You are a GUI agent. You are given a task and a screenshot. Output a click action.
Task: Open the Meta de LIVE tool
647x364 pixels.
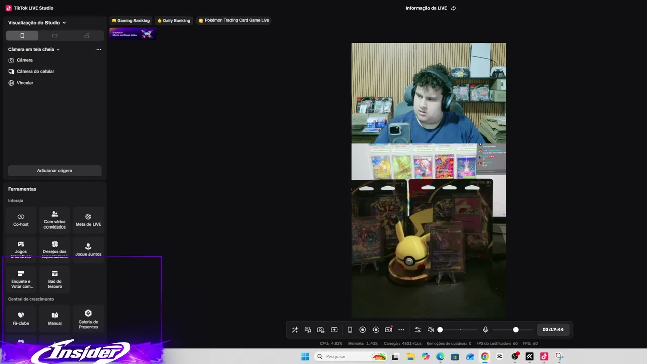(88, 220)
